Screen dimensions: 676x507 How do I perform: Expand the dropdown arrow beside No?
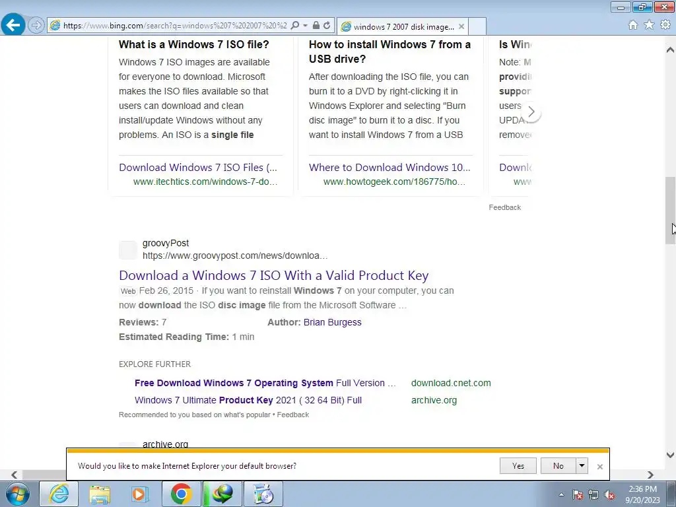pos(582,466)
